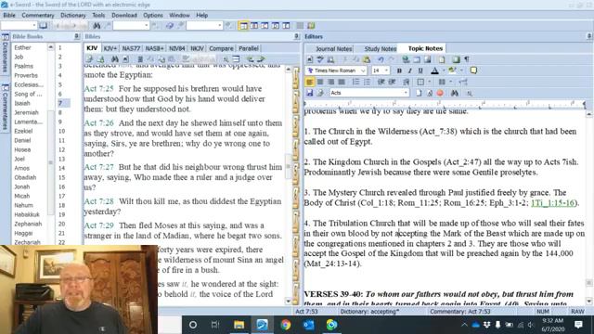Expand the font color dropdown arrow
This screenshot has width=594, height=334.
coord(444,71)
